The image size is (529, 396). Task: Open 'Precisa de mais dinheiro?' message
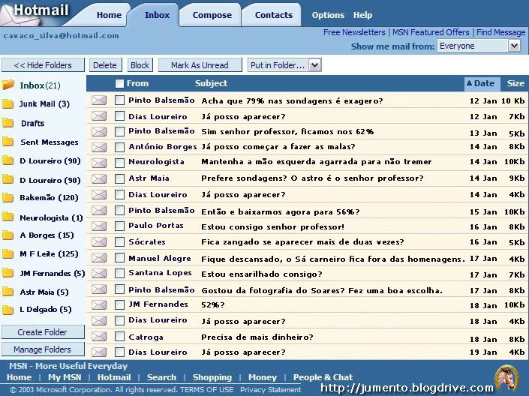pos(257,337)
